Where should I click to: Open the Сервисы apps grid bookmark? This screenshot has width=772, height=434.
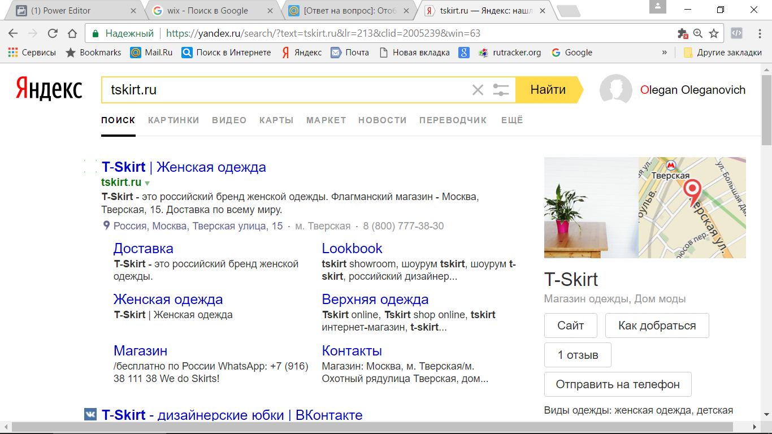click(x=32, y=53)
